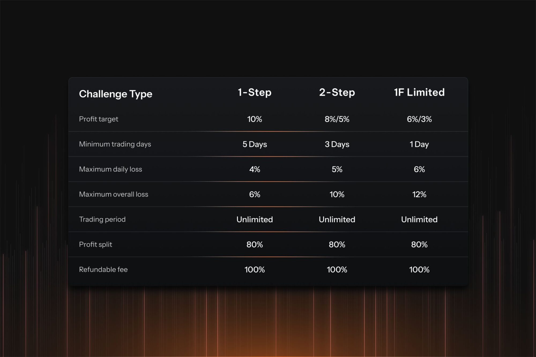Select the 1-Step column header

tap(255, 92)
